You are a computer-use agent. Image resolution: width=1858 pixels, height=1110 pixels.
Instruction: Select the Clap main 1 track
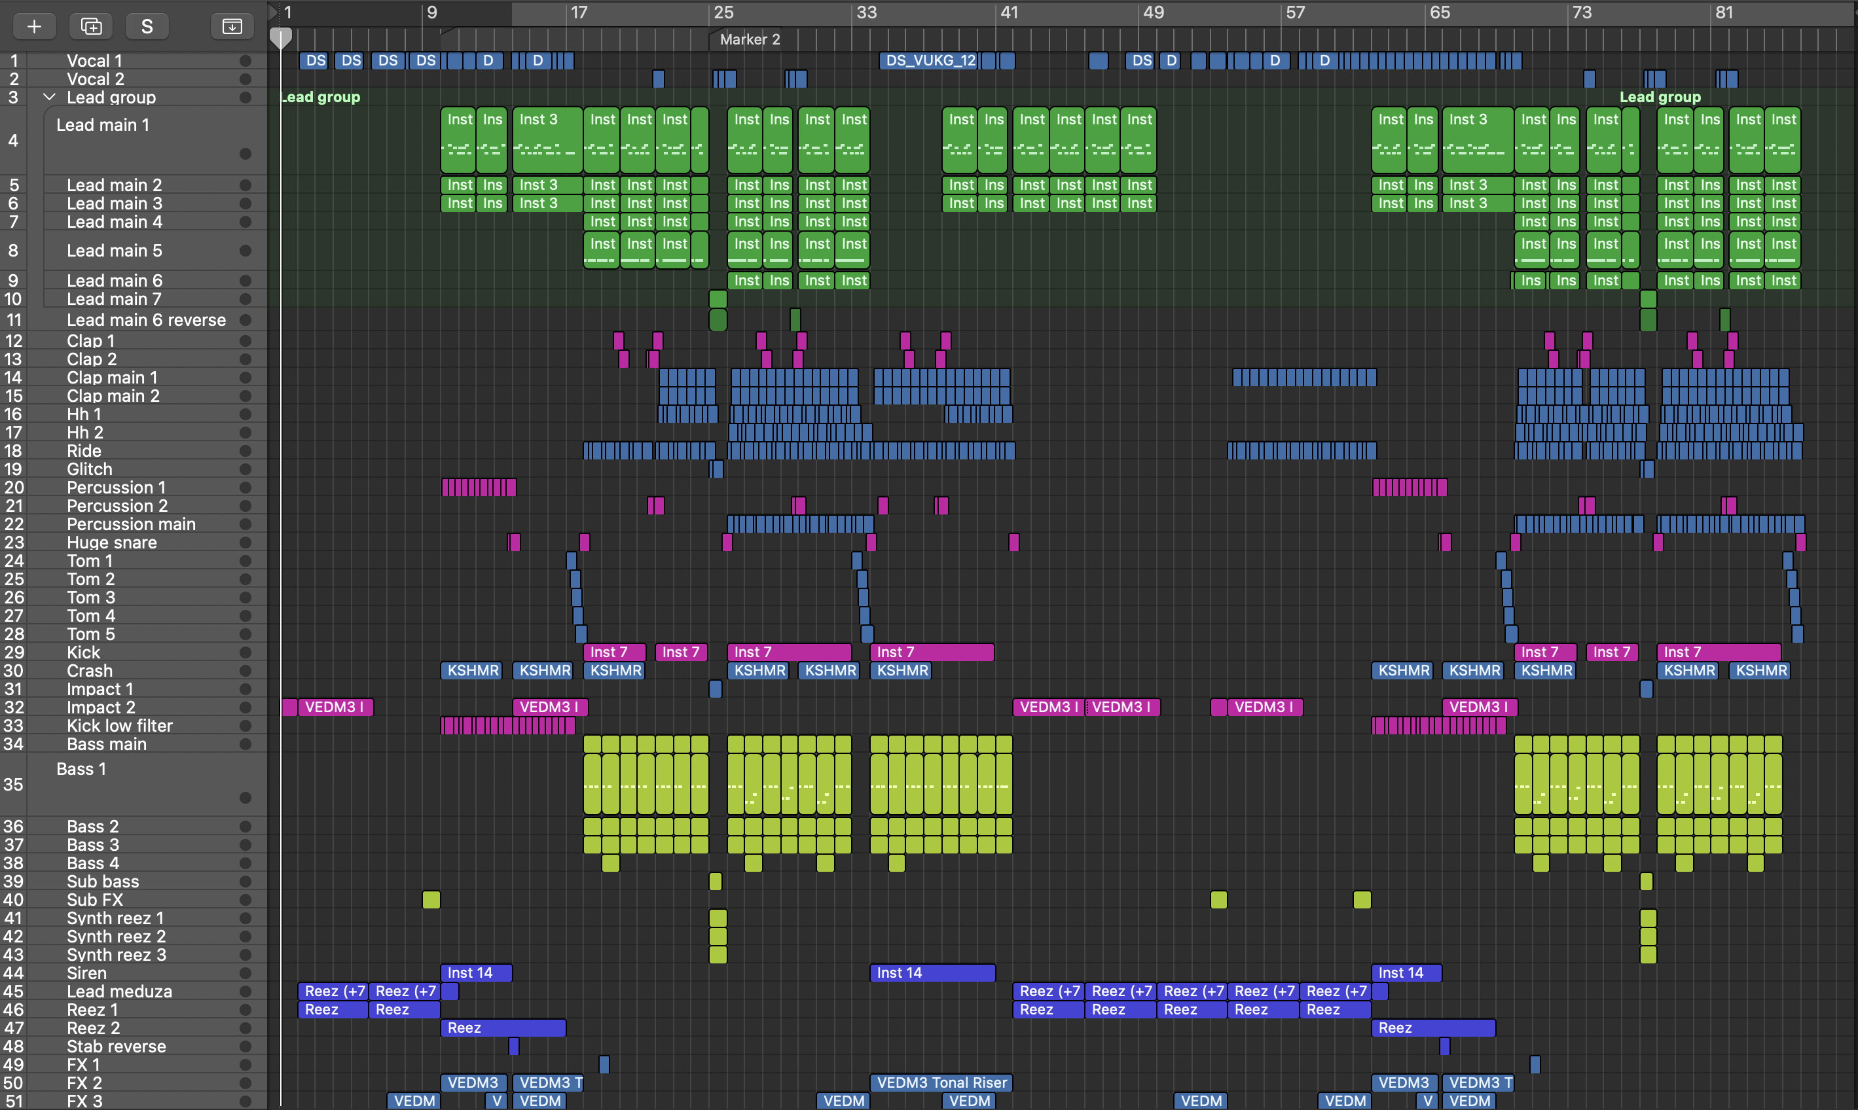(x=112, y=378)
